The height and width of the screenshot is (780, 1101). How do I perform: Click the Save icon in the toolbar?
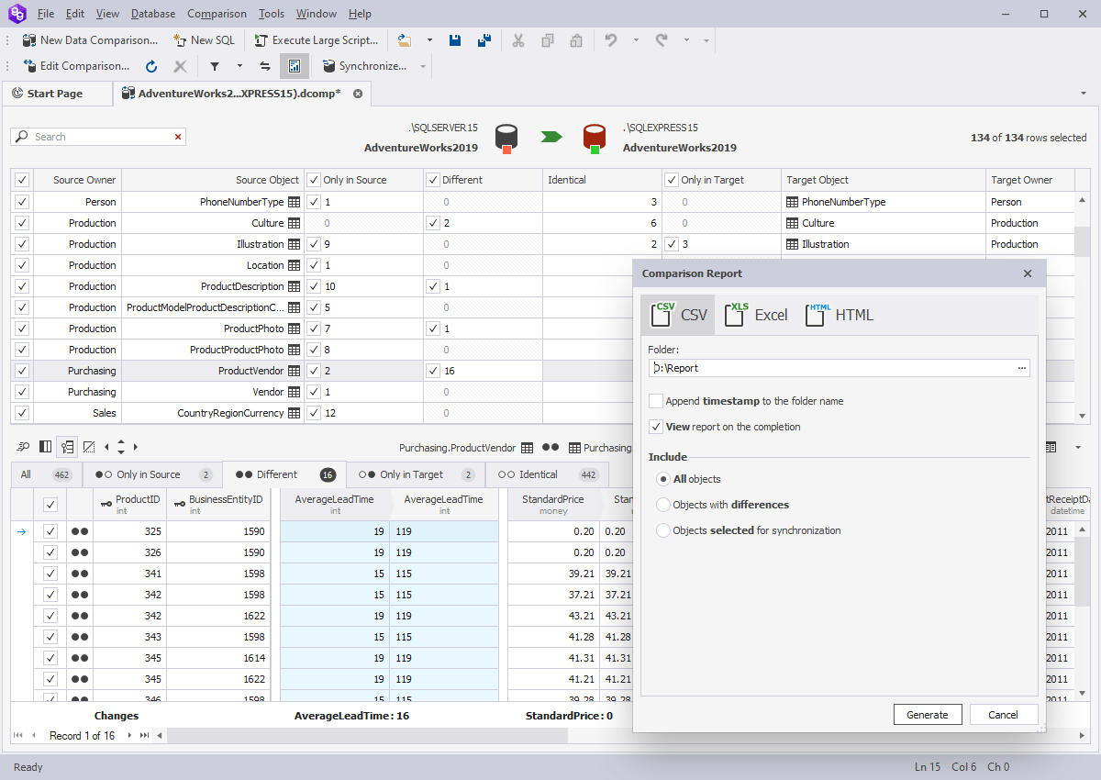455,40
